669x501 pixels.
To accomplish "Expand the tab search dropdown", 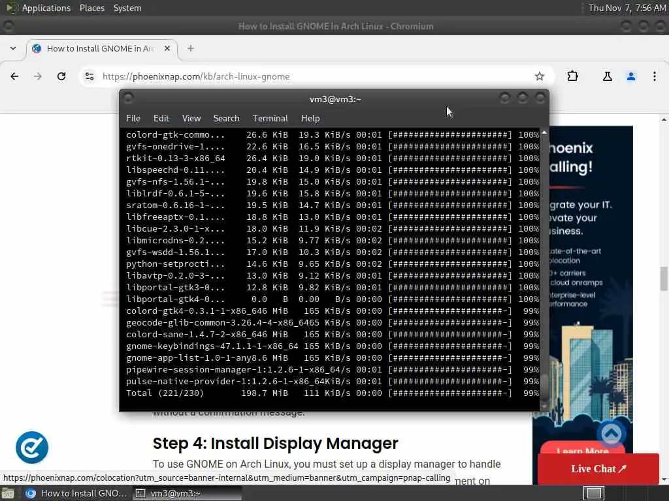I will click(x=13, y=48).
